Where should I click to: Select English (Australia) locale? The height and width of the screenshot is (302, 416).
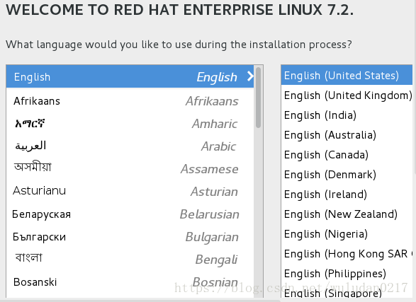(x=347, y=135)
